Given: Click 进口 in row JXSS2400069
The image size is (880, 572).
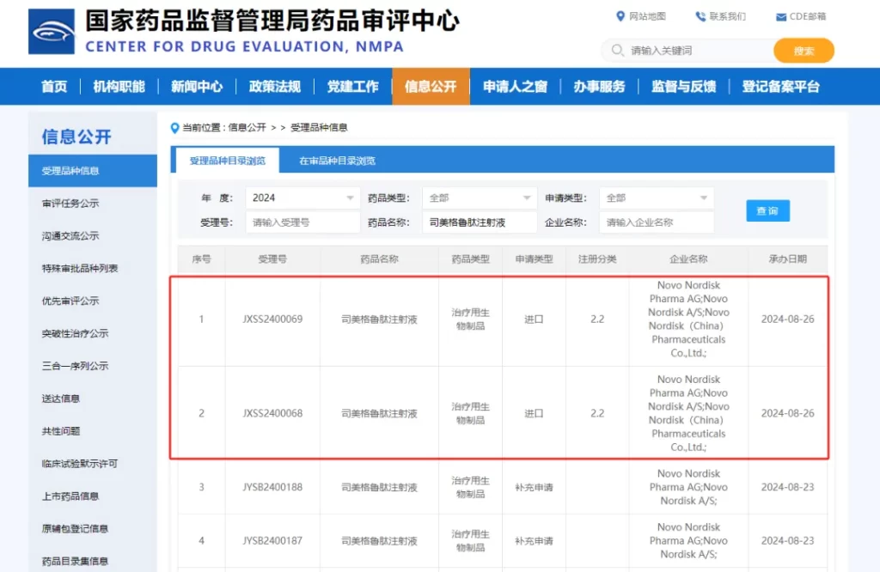Looking at the screenshot, I should tap(534, 319).
